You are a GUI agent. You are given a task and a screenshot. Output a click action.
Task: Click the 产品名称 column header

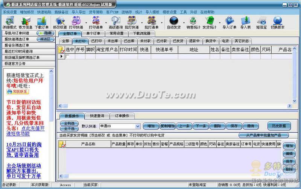tap(88, 144)
